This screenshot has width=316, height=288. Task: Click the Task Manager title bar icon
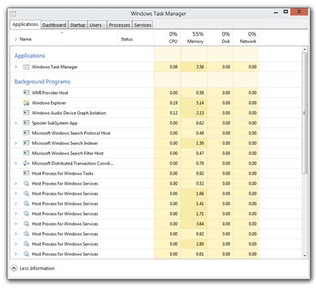pos(13,14)
